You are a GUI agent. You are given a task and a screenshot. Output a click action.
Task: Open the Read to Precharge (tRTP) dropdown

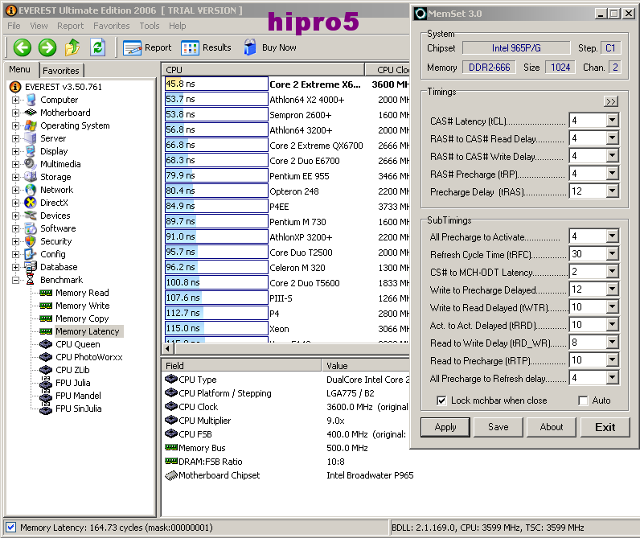pyautogui.click(x=612, y=360)
